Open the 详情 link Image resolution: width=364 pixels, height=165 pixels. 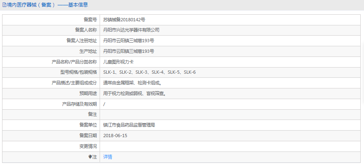107,157
